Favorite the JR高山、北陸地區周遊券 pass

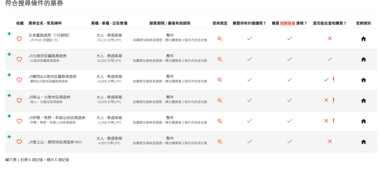tap(19, 101)
